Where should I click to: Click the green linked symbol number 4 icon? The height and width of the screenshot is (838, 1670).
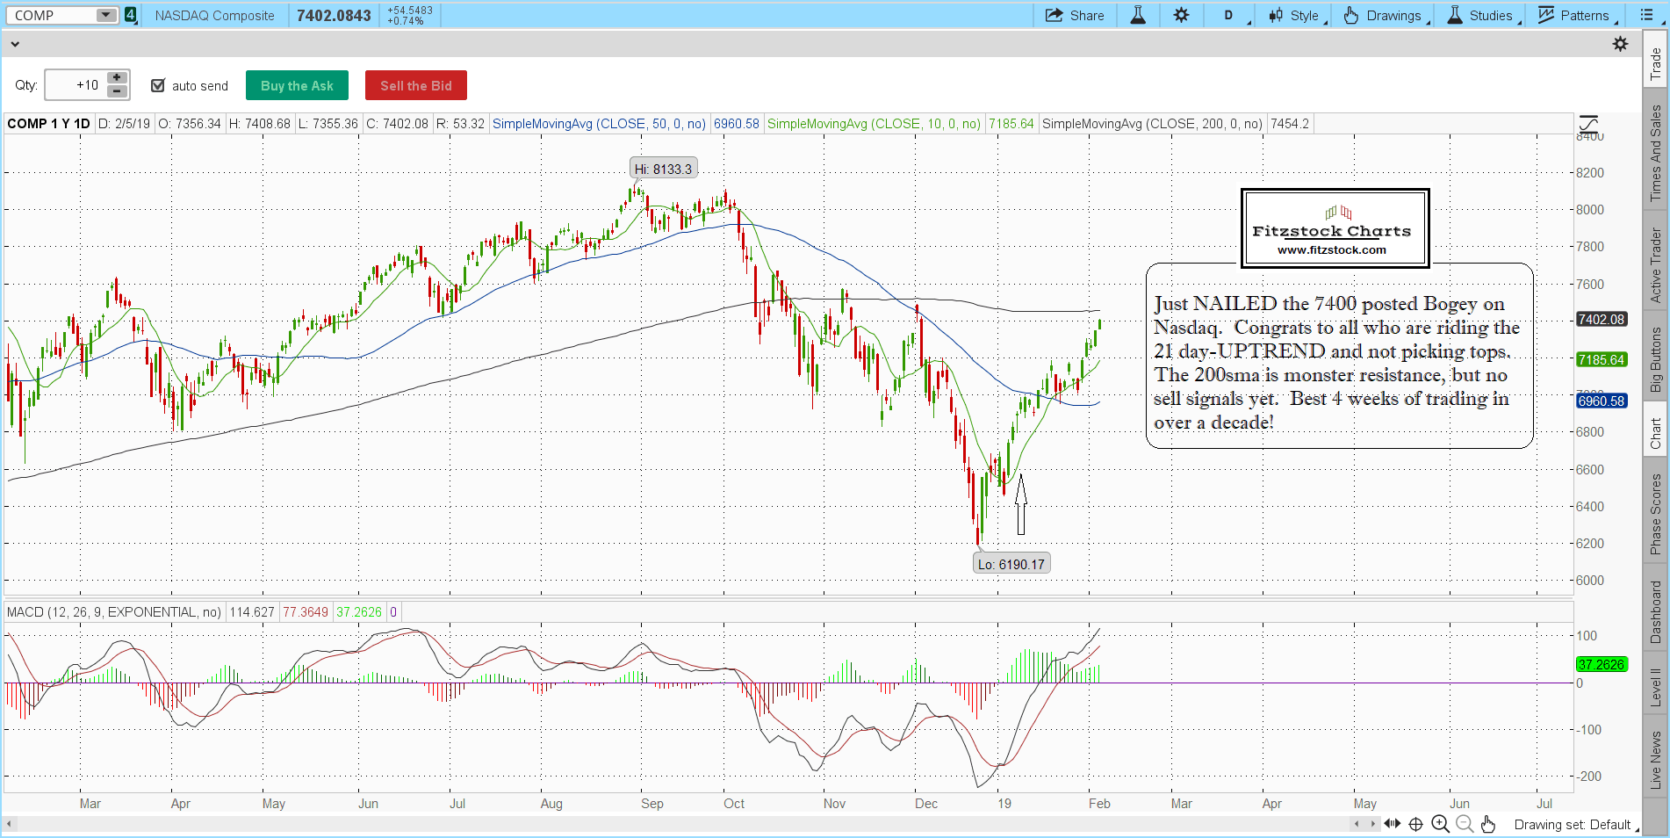coord(131,15)
